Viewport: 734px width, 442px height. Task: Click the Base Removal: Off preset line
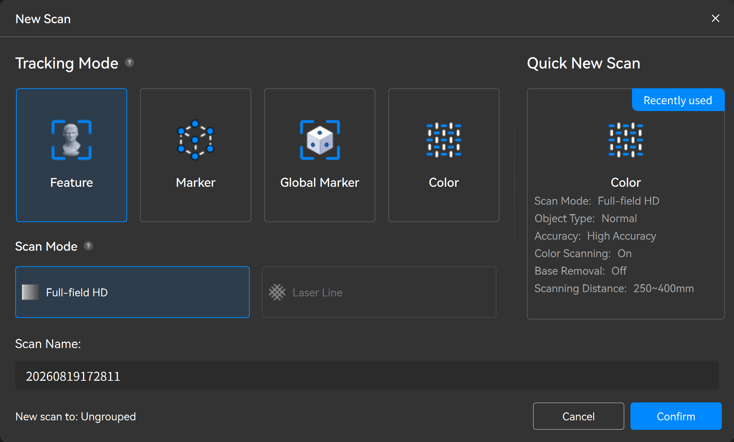(x=581, y=271)
